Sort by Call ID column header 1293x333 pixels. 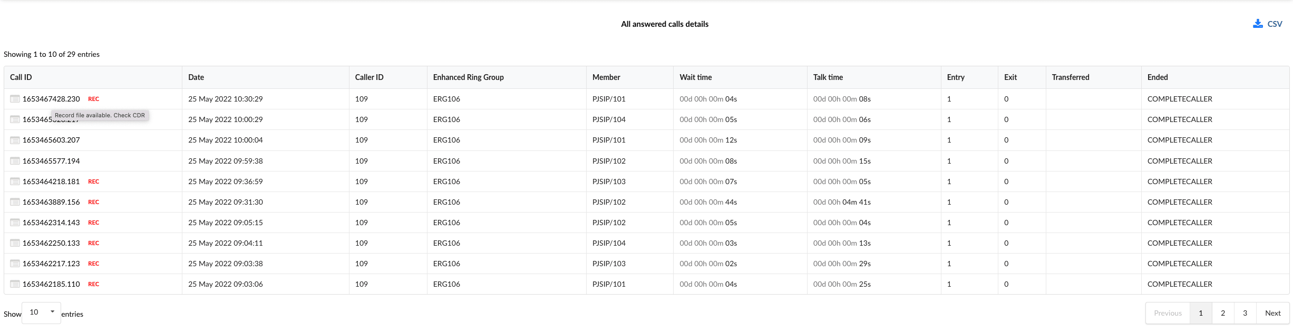tap(93, 77)
